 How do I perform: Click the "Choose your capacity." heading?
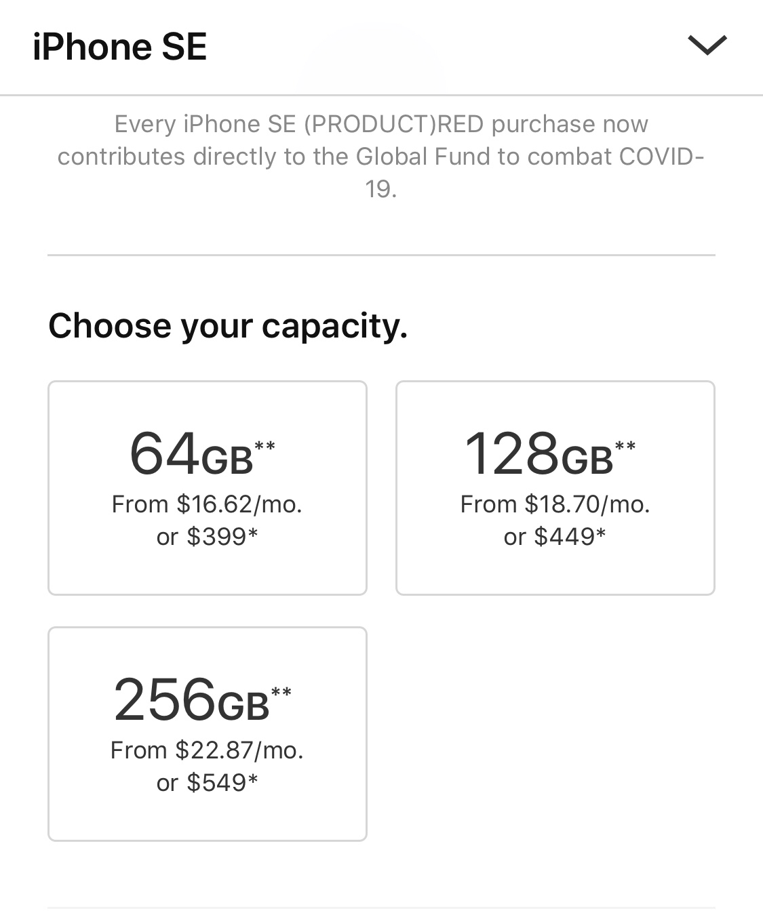[228, 326]
